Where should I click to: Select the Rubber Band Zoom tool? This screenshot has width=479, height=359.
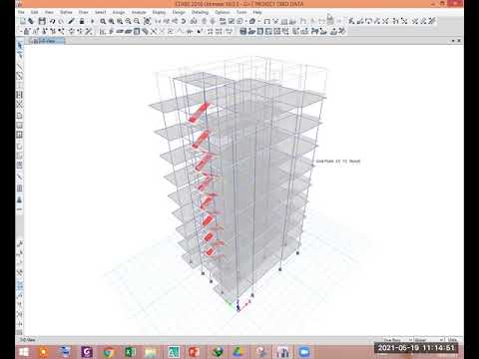103,21
